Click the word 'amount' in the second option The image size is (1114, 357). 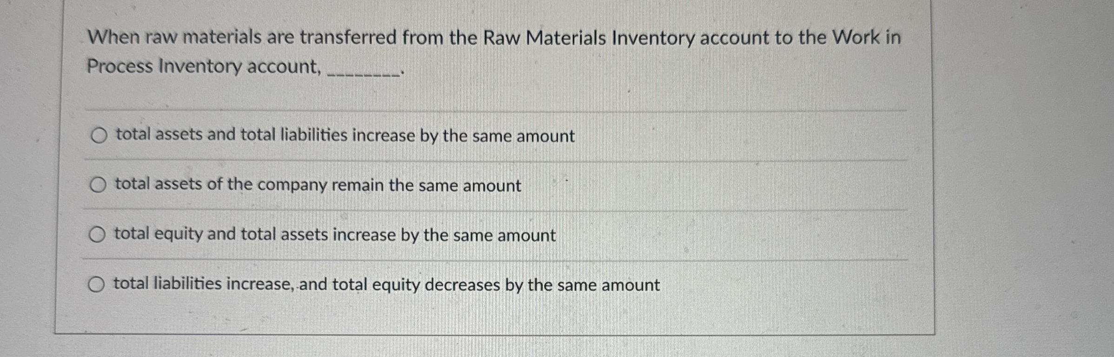[x=493, y=185]
